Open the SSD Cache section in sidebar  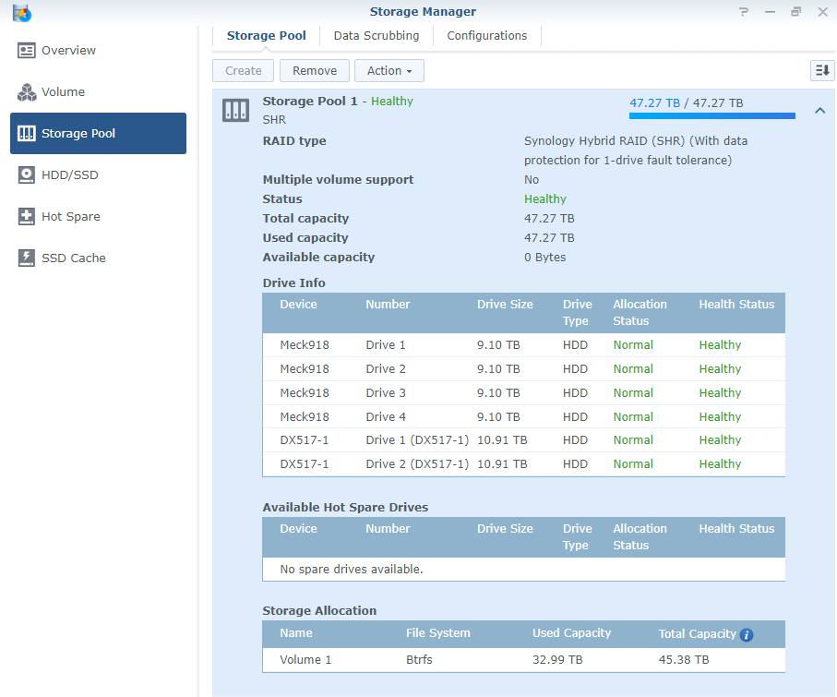pos(98,258)
